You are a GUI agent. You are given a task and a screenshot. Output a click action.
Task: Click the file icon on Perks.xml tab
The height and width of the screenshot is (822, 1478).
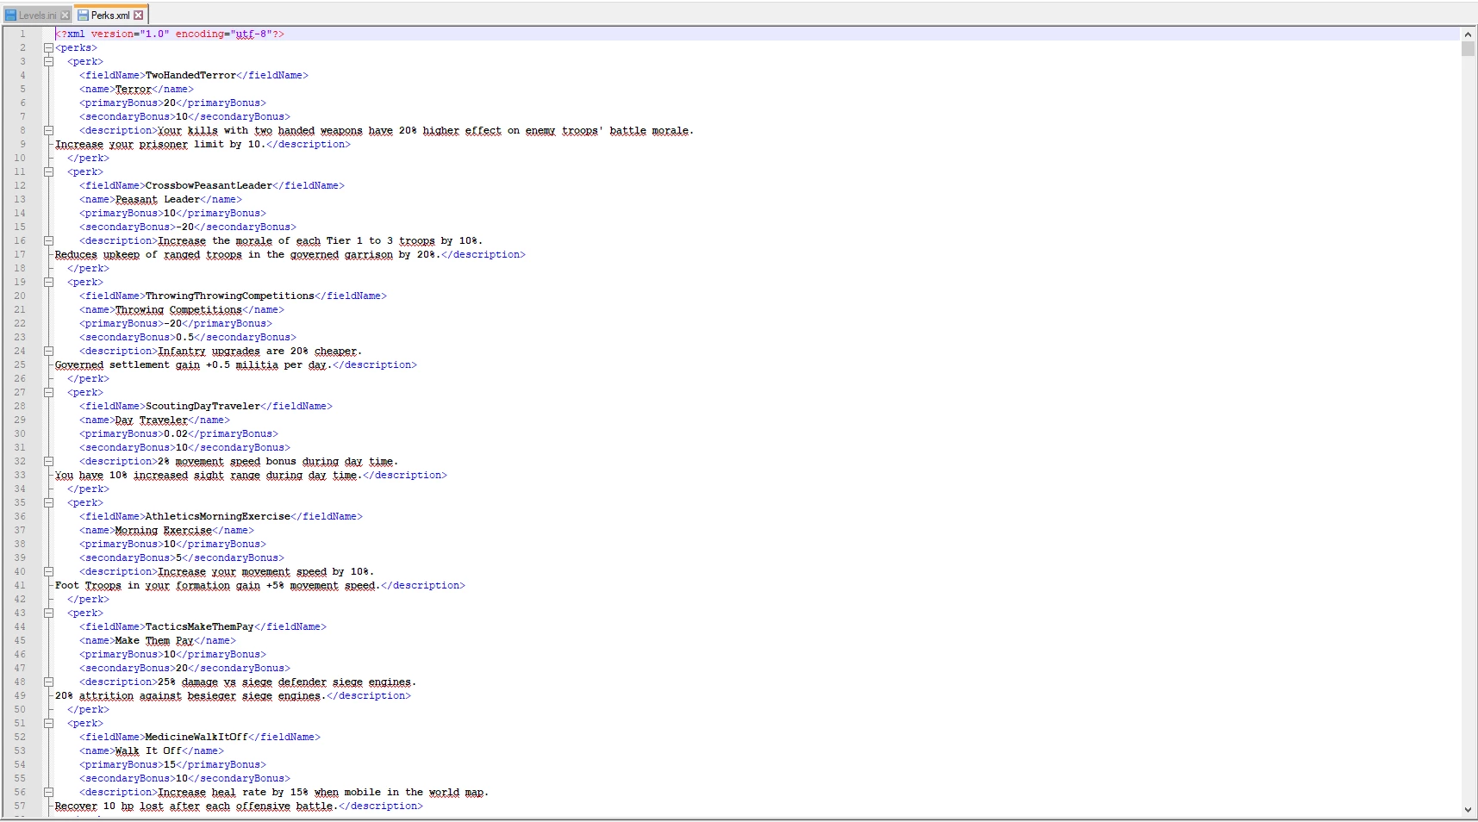(83, 16)
